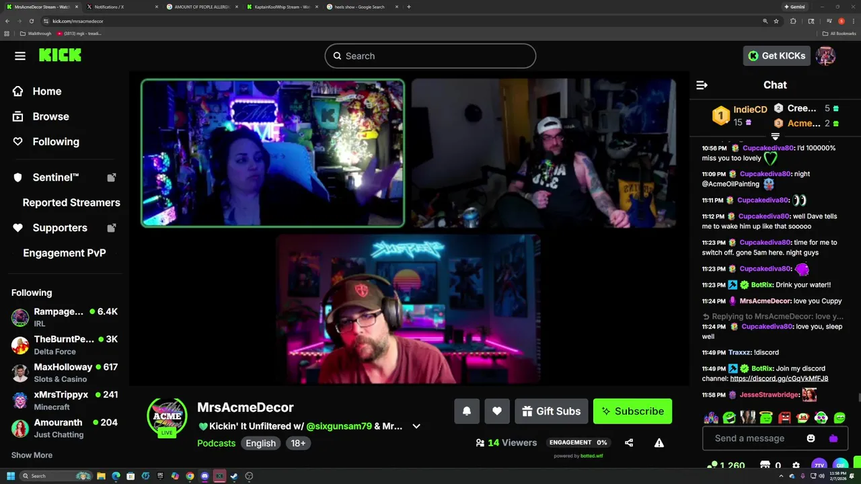Open chat settings gear icon
This screenshot has width=861, height=484.
pos(796,465)
